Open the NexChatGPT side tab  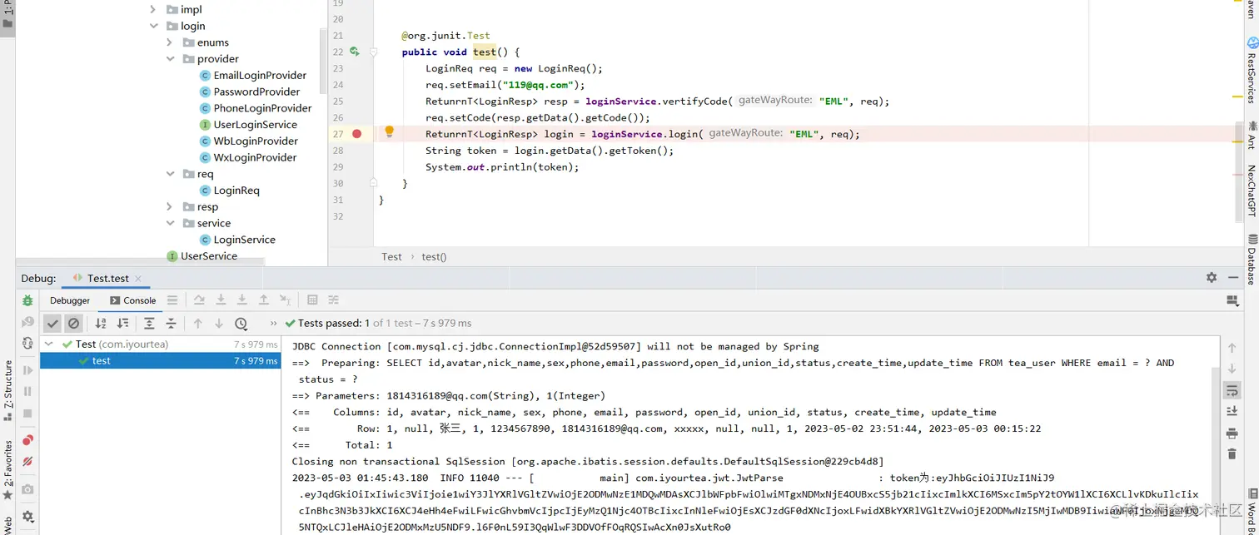(x=1252, y=191)
